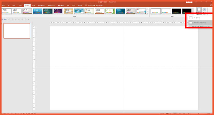Switch to the 그리기 (Draw) tab
This screenshot has height=115, width=214.
click(20, 6)
